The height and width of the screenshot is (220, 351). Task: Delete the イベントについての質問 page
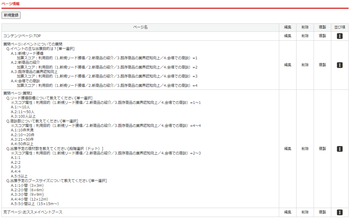(305, 65)
